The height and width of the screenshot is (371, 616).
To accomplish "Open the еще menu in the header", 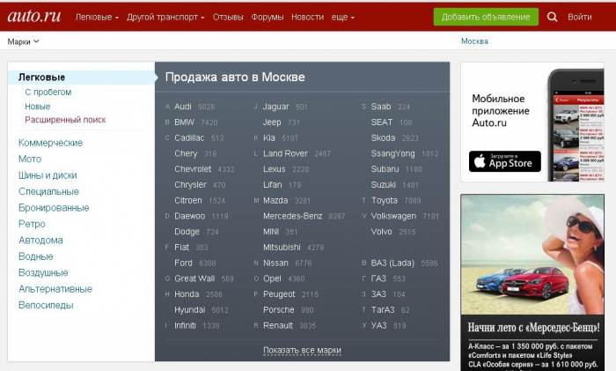I will coord(342,18).
